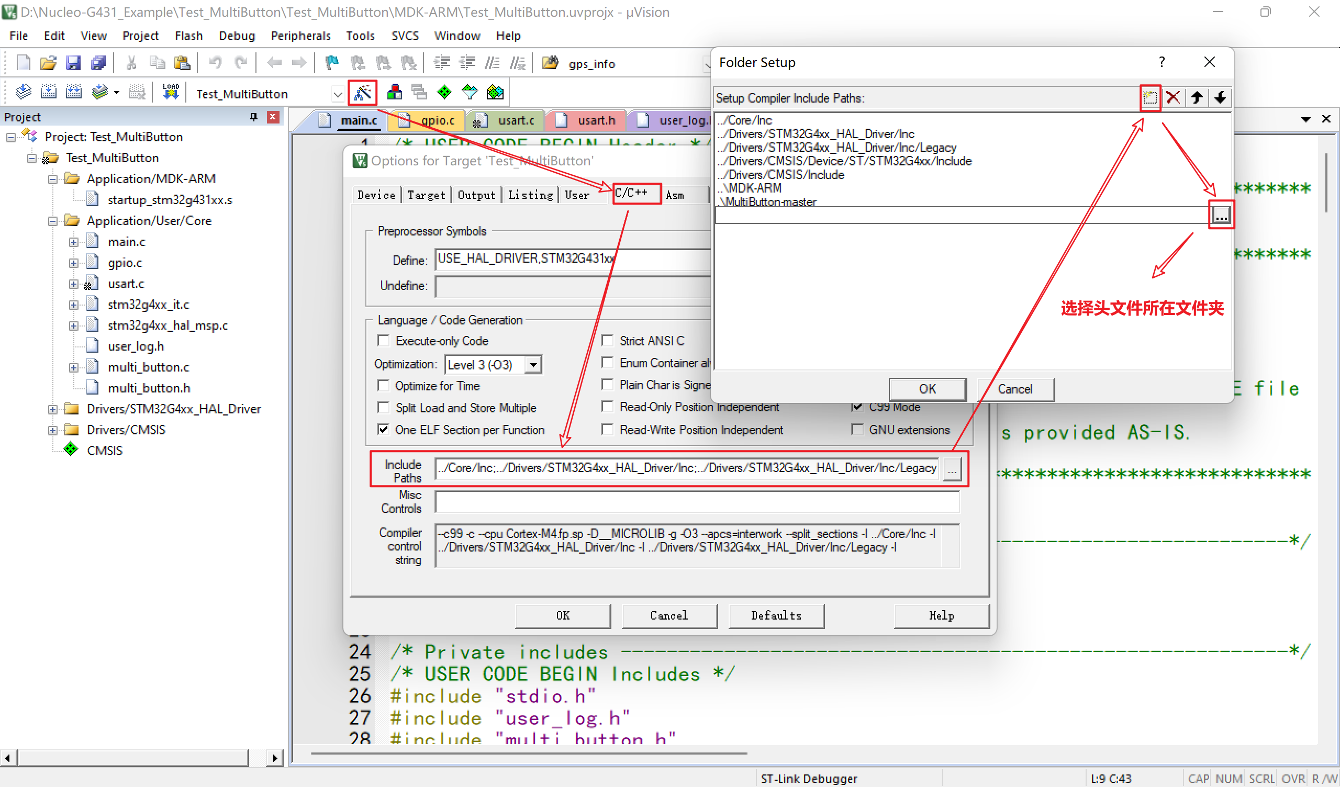Click the Open file toolbar icon
The width and height of the screenshot is (1340, 787).
pyautogui.click(x=48, y=63)
